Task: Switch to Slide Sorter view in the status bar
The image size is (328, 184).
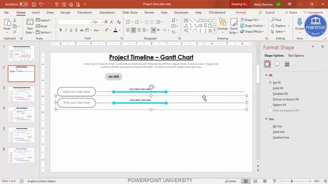Action: click(x=255, y=181)
